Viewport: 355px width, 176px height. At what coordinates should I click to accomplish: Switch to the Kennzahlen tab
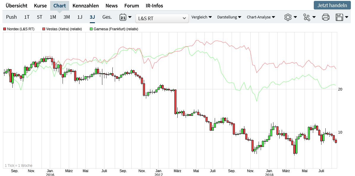(86, 6)
